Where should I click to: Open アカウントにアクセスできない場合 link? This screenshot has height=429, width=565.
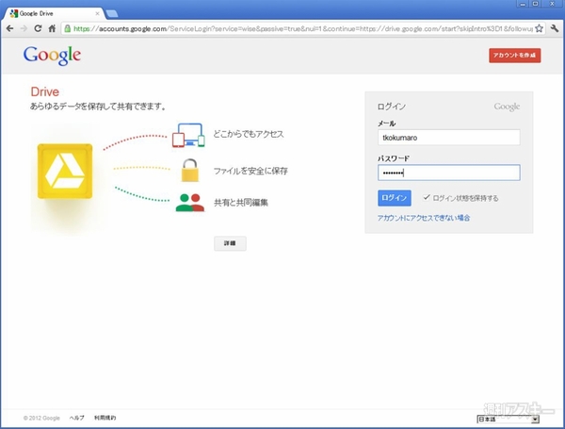click(x=424, y=218)
